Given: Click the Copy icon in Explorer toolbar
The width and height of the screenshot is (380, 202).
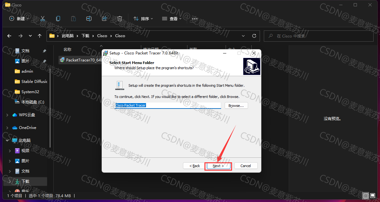Looking at the screenshot, I should pos(58,19).
